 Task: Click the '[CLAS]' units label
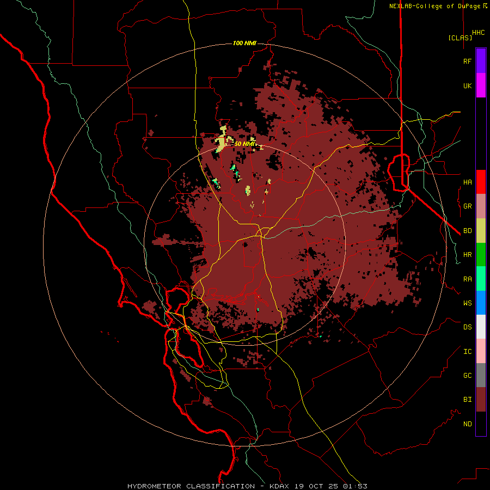tap(460, 38)
